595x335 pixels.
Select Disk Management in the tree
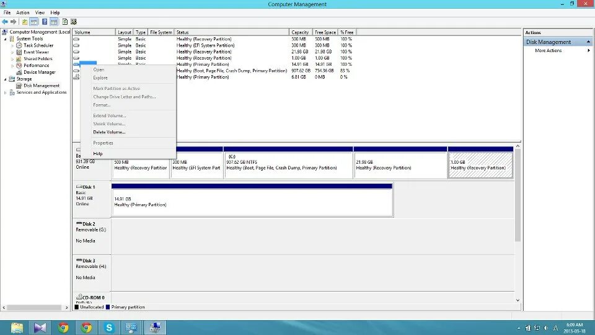42,86
